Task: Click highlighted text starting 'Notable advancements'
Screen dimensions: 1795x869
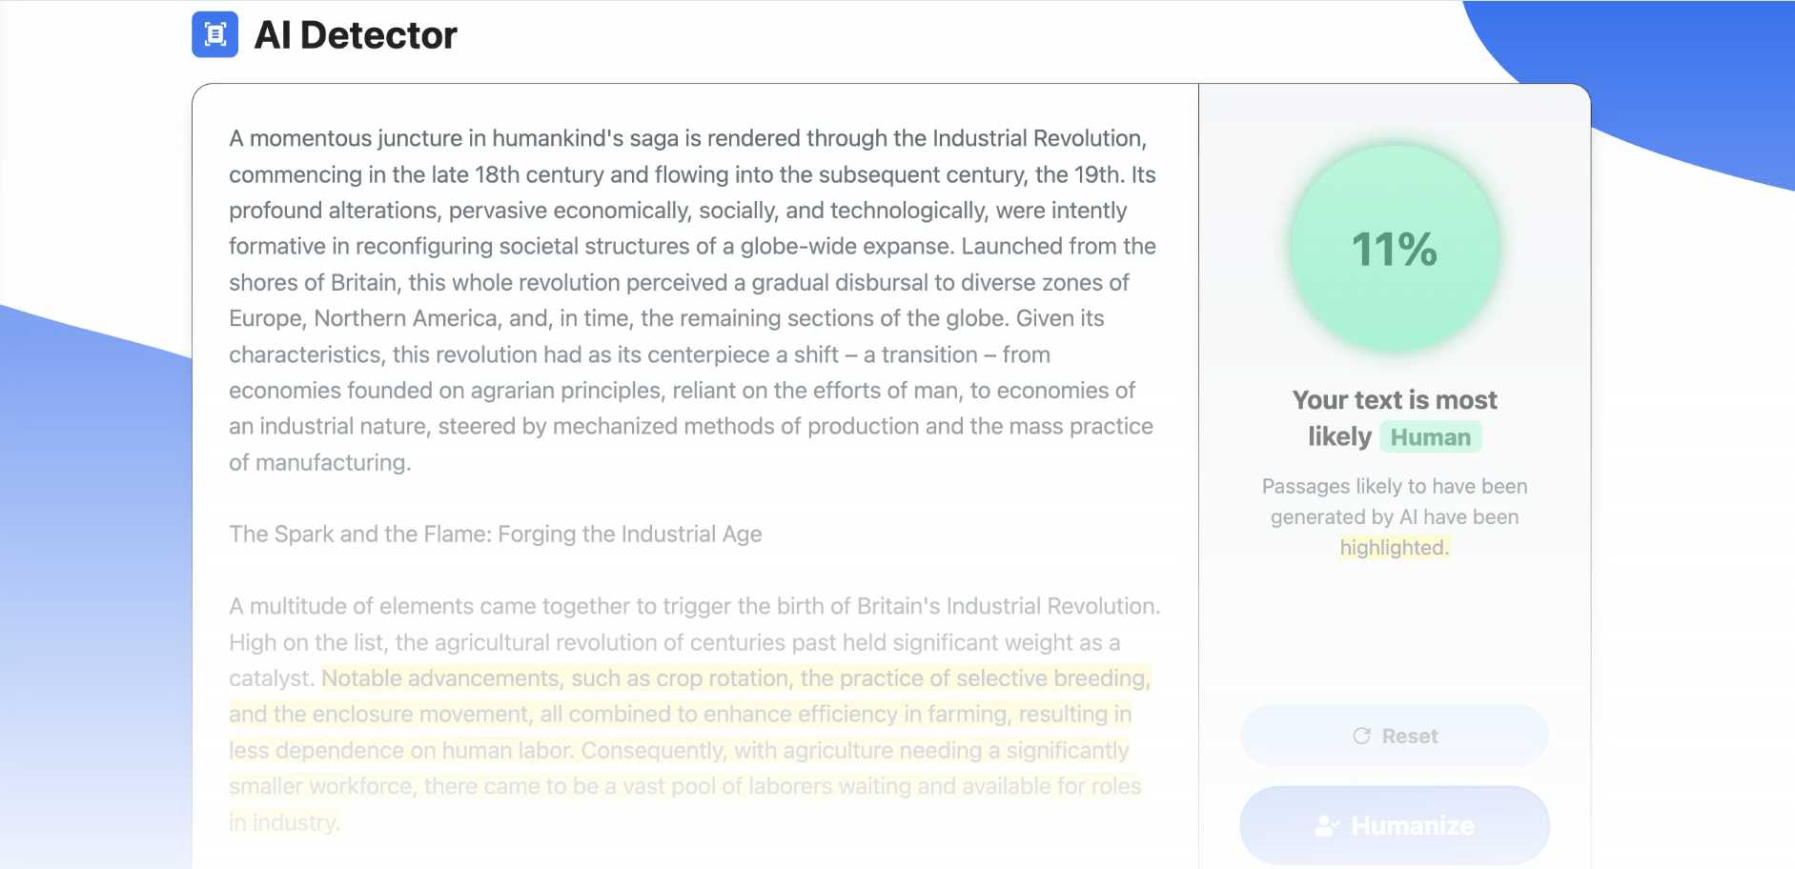Action: pyautogui.click(x=439, y=678)
